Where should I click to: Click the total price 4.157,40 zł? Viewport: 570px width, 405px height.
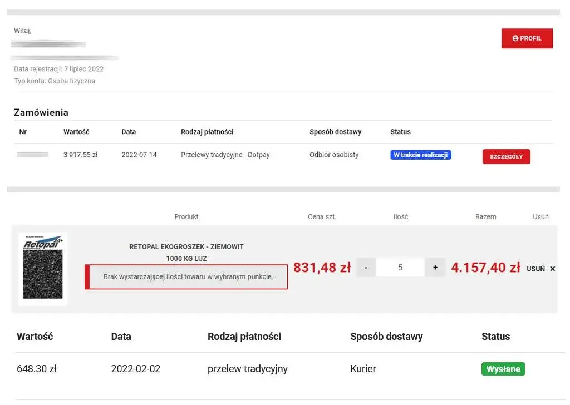(x=485, y=268)
